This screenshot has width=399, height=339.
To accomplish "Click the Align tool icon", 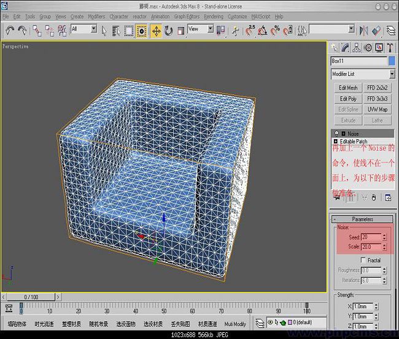I will pos(376,31).
